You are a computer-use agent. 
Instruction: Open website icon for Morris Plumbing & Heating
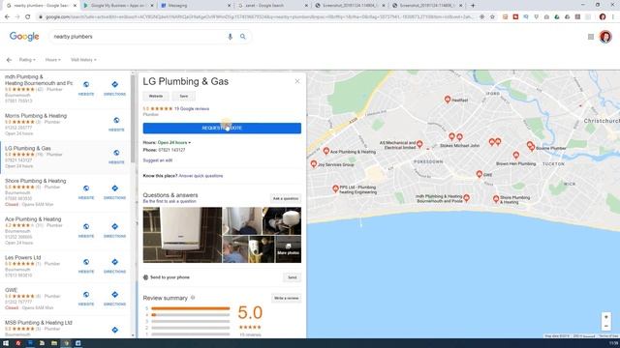pyautogui.click(x=116, y=120)
